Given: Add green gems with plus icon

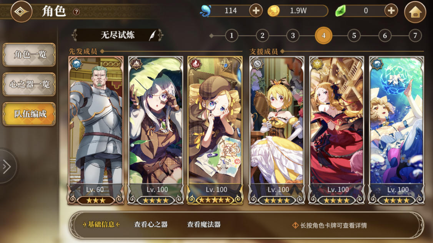Looking at the screenshot, I should tap(391, 10).
